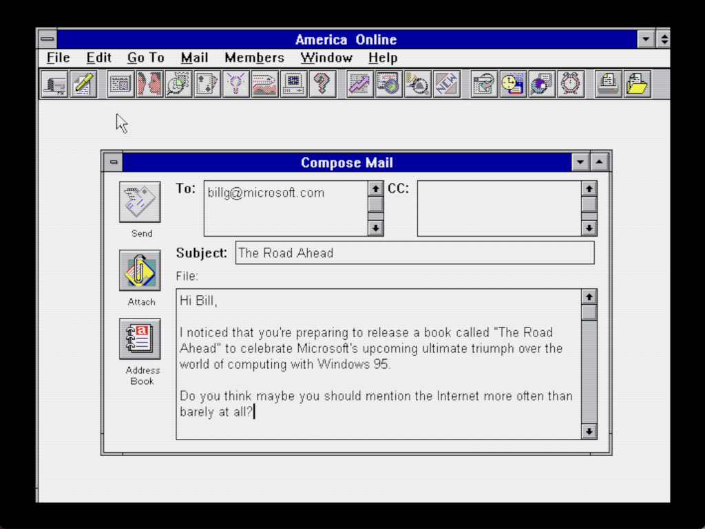The image size is (705, 529).
Task: Click the CC field down scroll arrow
Action: point(589,228)
